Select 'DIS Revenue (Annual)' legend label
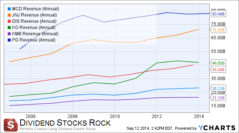The image size is (239, 133). click(34, 21)
